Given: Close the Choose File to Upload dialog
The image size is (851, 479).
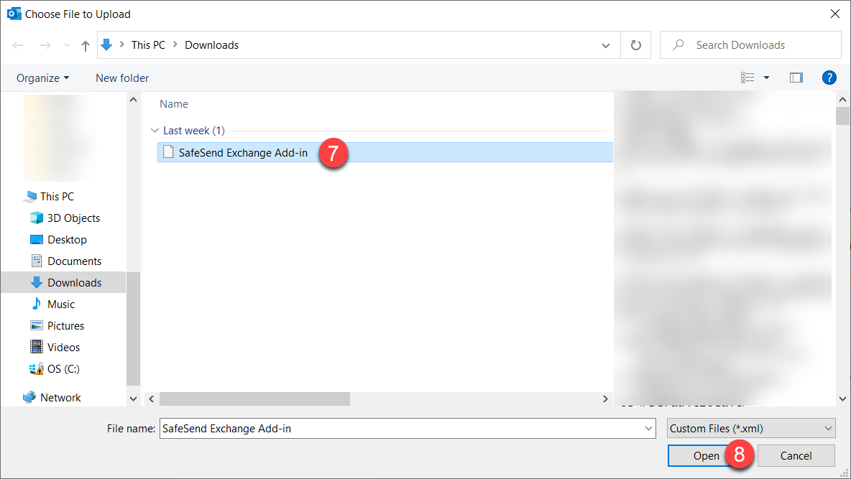Looking at the screenshot, I should pos(835,14).
